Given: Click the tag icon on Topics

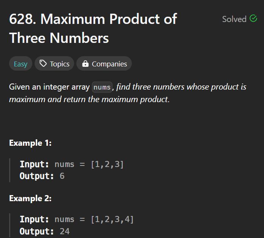Looking at the screenshot, I should pyautogui.click(x=43, y=64).
